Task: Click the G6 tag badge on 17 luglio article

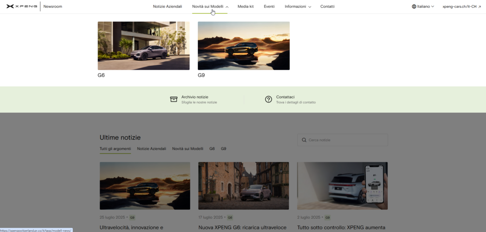Action: pyautogui.click(x=230, y=217)
